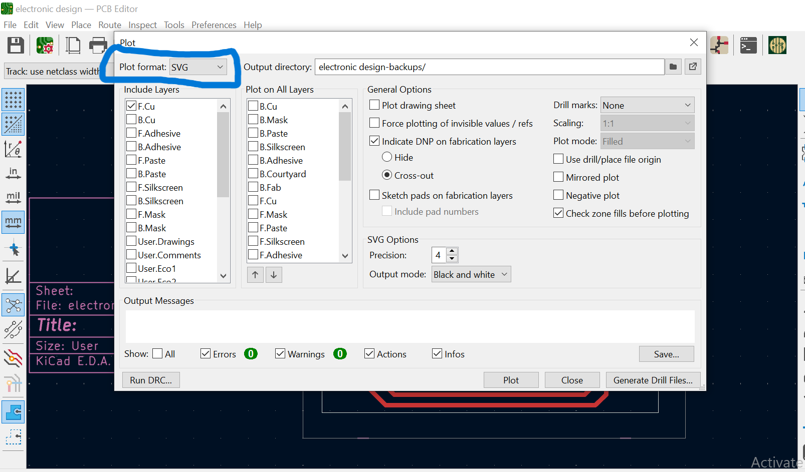This screenshot has width=805, height=472.
Task: Click the Output directory text field
Action: (x=490, y=67)
